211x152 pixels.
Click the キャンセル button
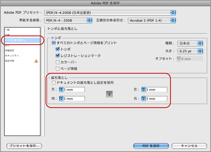pyautogui.click(x=189, y=146)
